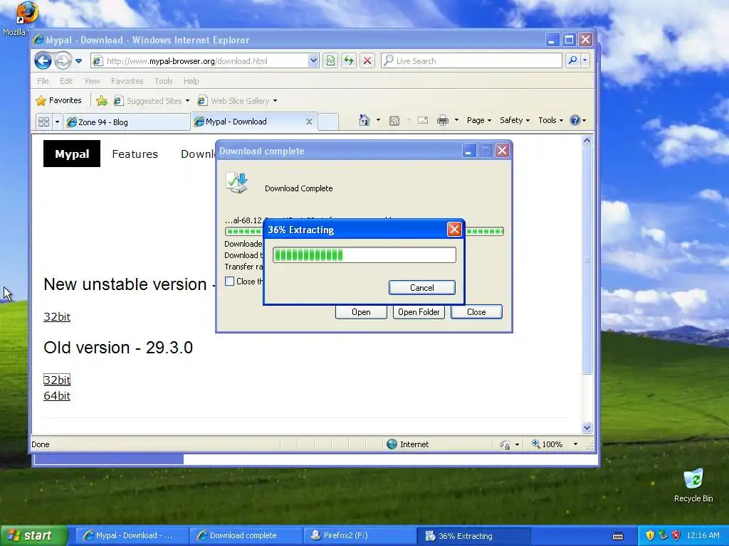The width and height of the screenshot is (729, 546).
Task: Click the yellow security shield tray icon
Action: tap(650, 536)
